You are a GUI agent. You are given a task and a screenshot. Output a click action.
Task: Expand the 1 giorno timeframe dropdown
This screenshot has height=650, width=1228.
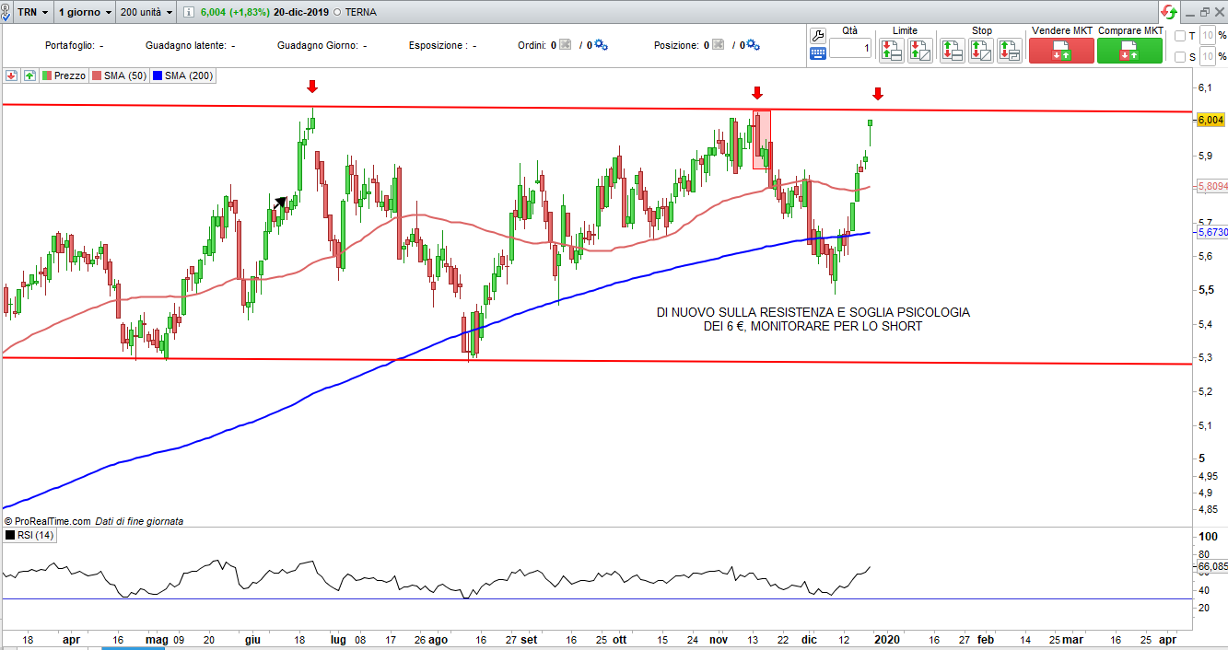tap(85, 13)
